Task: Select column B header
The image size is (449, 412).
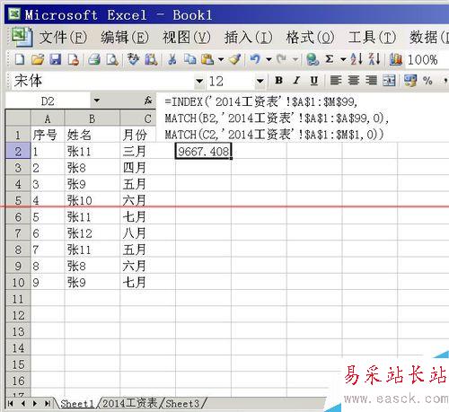Action: click(x=92, y=118)
